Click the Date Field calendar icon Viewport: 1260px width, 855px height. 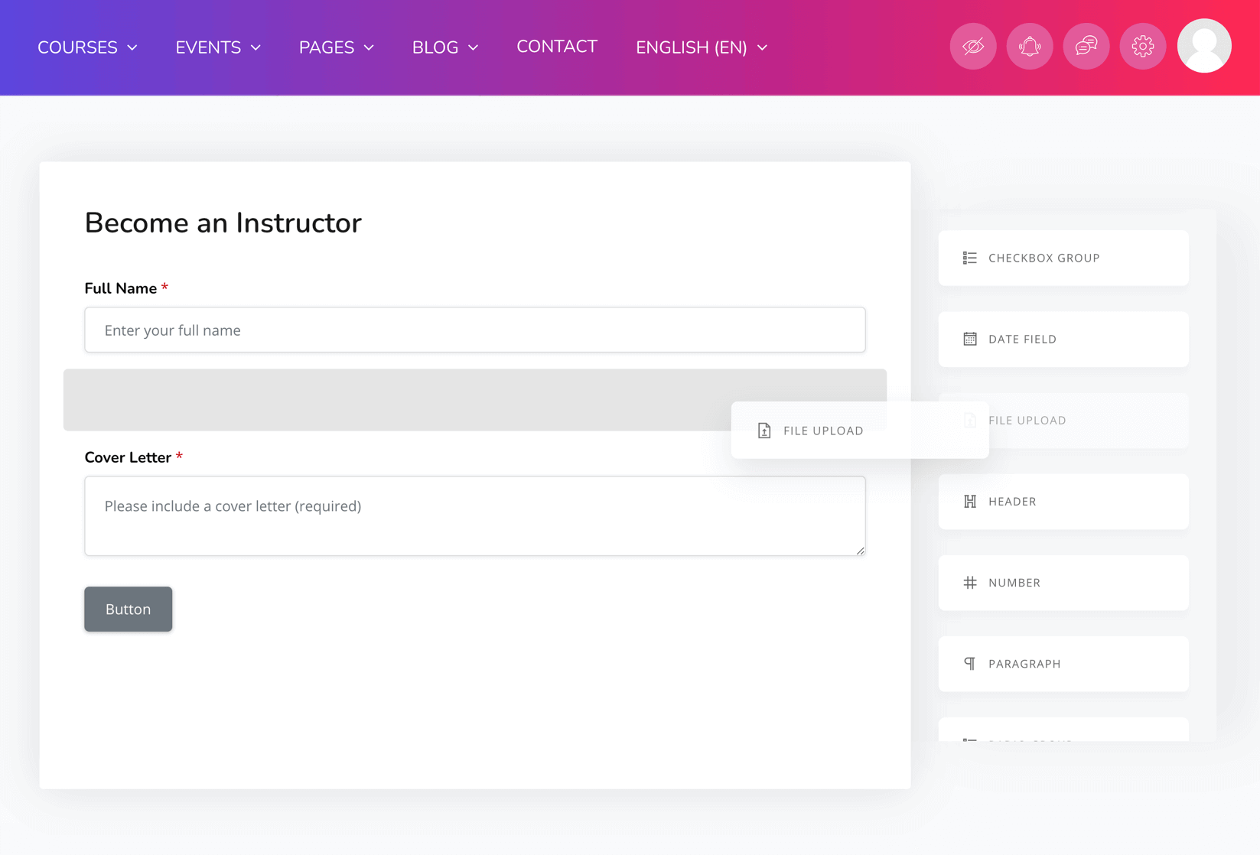[x=969, y=340]
